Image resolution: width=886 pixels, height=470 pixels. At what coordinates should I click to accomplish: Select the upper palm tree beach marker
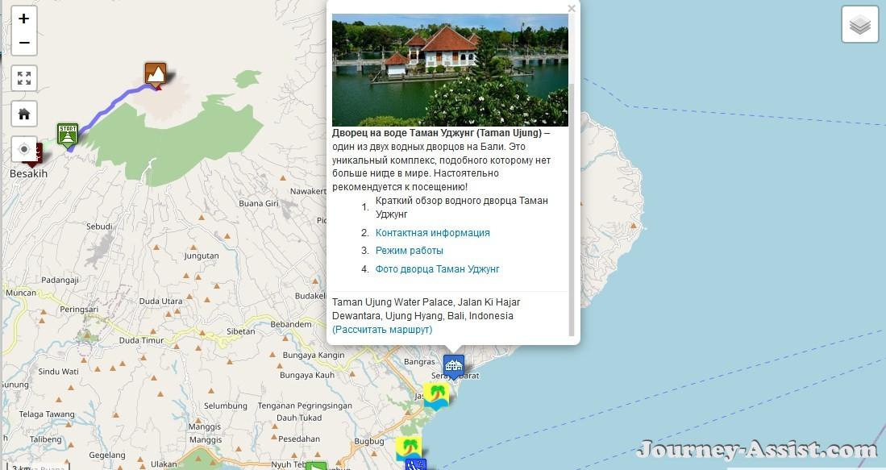click(437, 396)
